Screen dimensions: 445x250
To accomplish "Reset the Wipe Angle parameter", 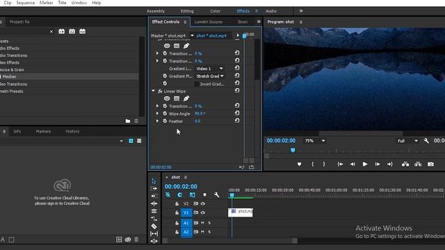I will pyautogui.click(x=236, y=113).
